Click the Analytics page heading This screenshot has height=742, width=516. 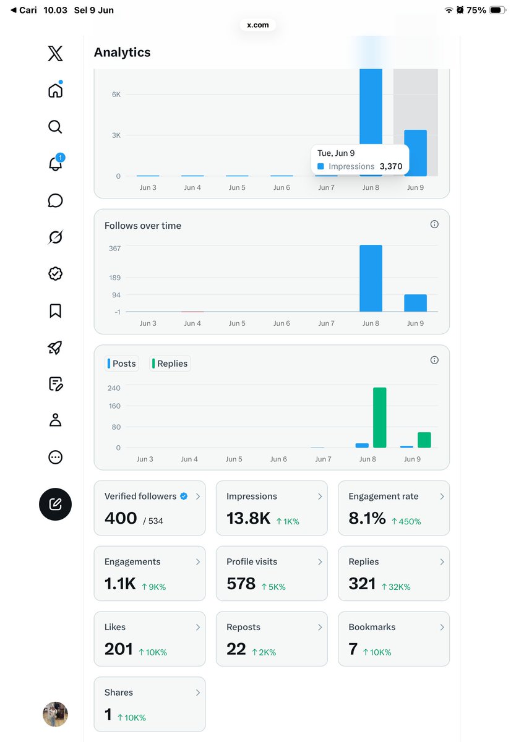click(x=122, y=53)
